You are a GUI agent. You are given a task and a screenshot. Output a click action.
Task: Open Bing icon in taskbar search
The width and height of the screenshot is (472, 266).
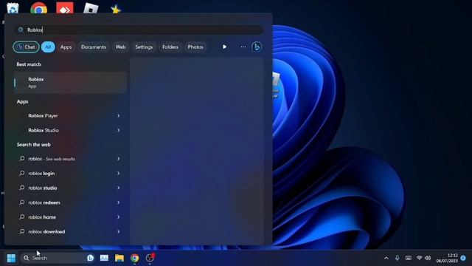point(90,258)
